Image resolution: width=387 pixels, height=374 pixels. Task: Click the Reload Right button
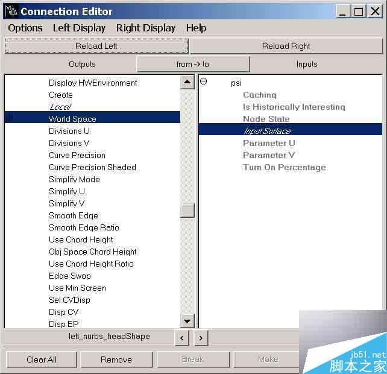click(x=286, y=46)
